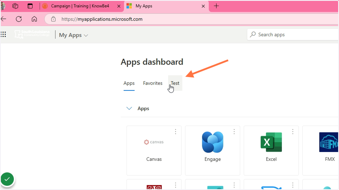Screen dimensions: 339x190
Task: Open the Test tab
Action: (175, 83)
